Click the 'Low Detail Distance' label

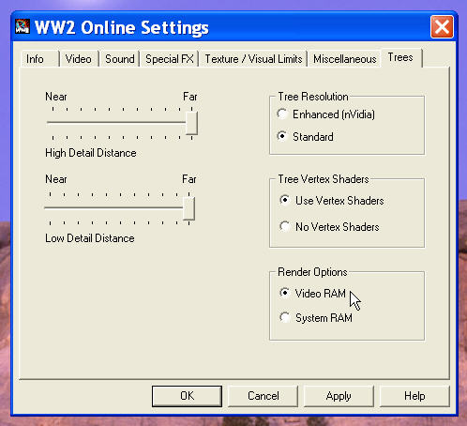90,238
